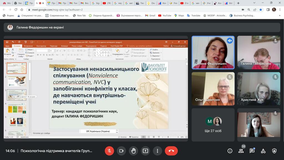284x160 pixels.
Task: Click the Chrome side panel icon
Action: click(268, 9)
